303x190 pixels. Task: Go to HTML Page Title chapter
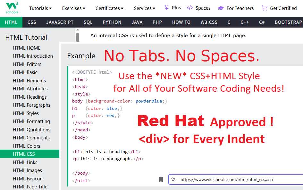(x=29, y=187)
